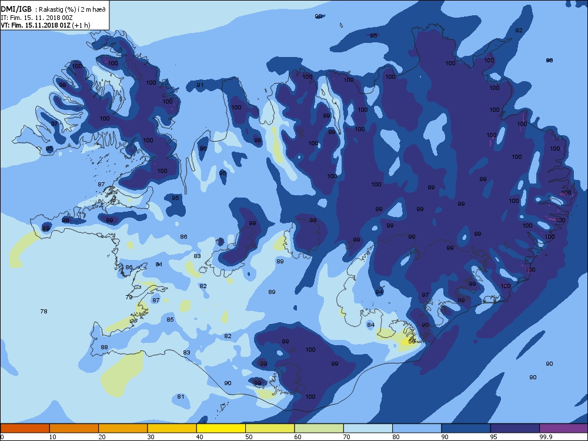Viewport: 588px width, 441px height.
Task: Click the pale yellow 50–60 legend swatch
Action: point(270,428)
